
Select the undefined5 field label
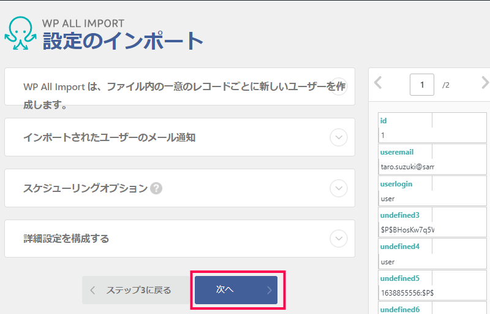tap(400, 278)
